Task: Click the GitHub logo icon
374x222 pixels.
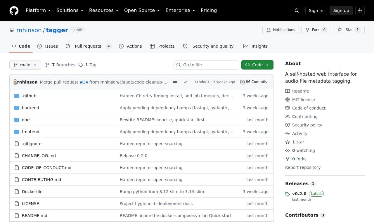Action: pyautogui.click(x=14, y=11)
